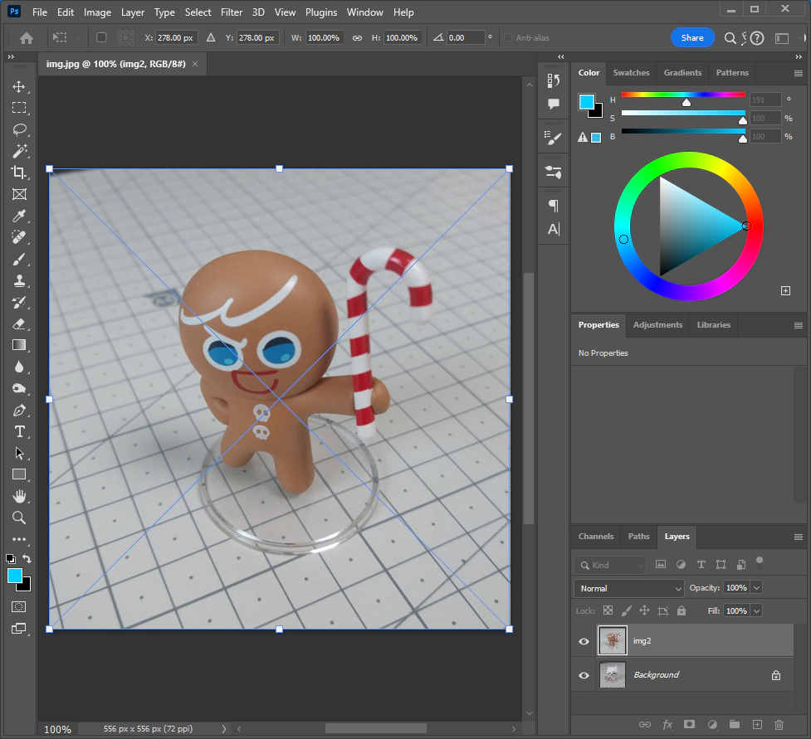The width and height of the screenshot is (811, 739).
Task: Select the Eraser tool
Action: (19, 324)
